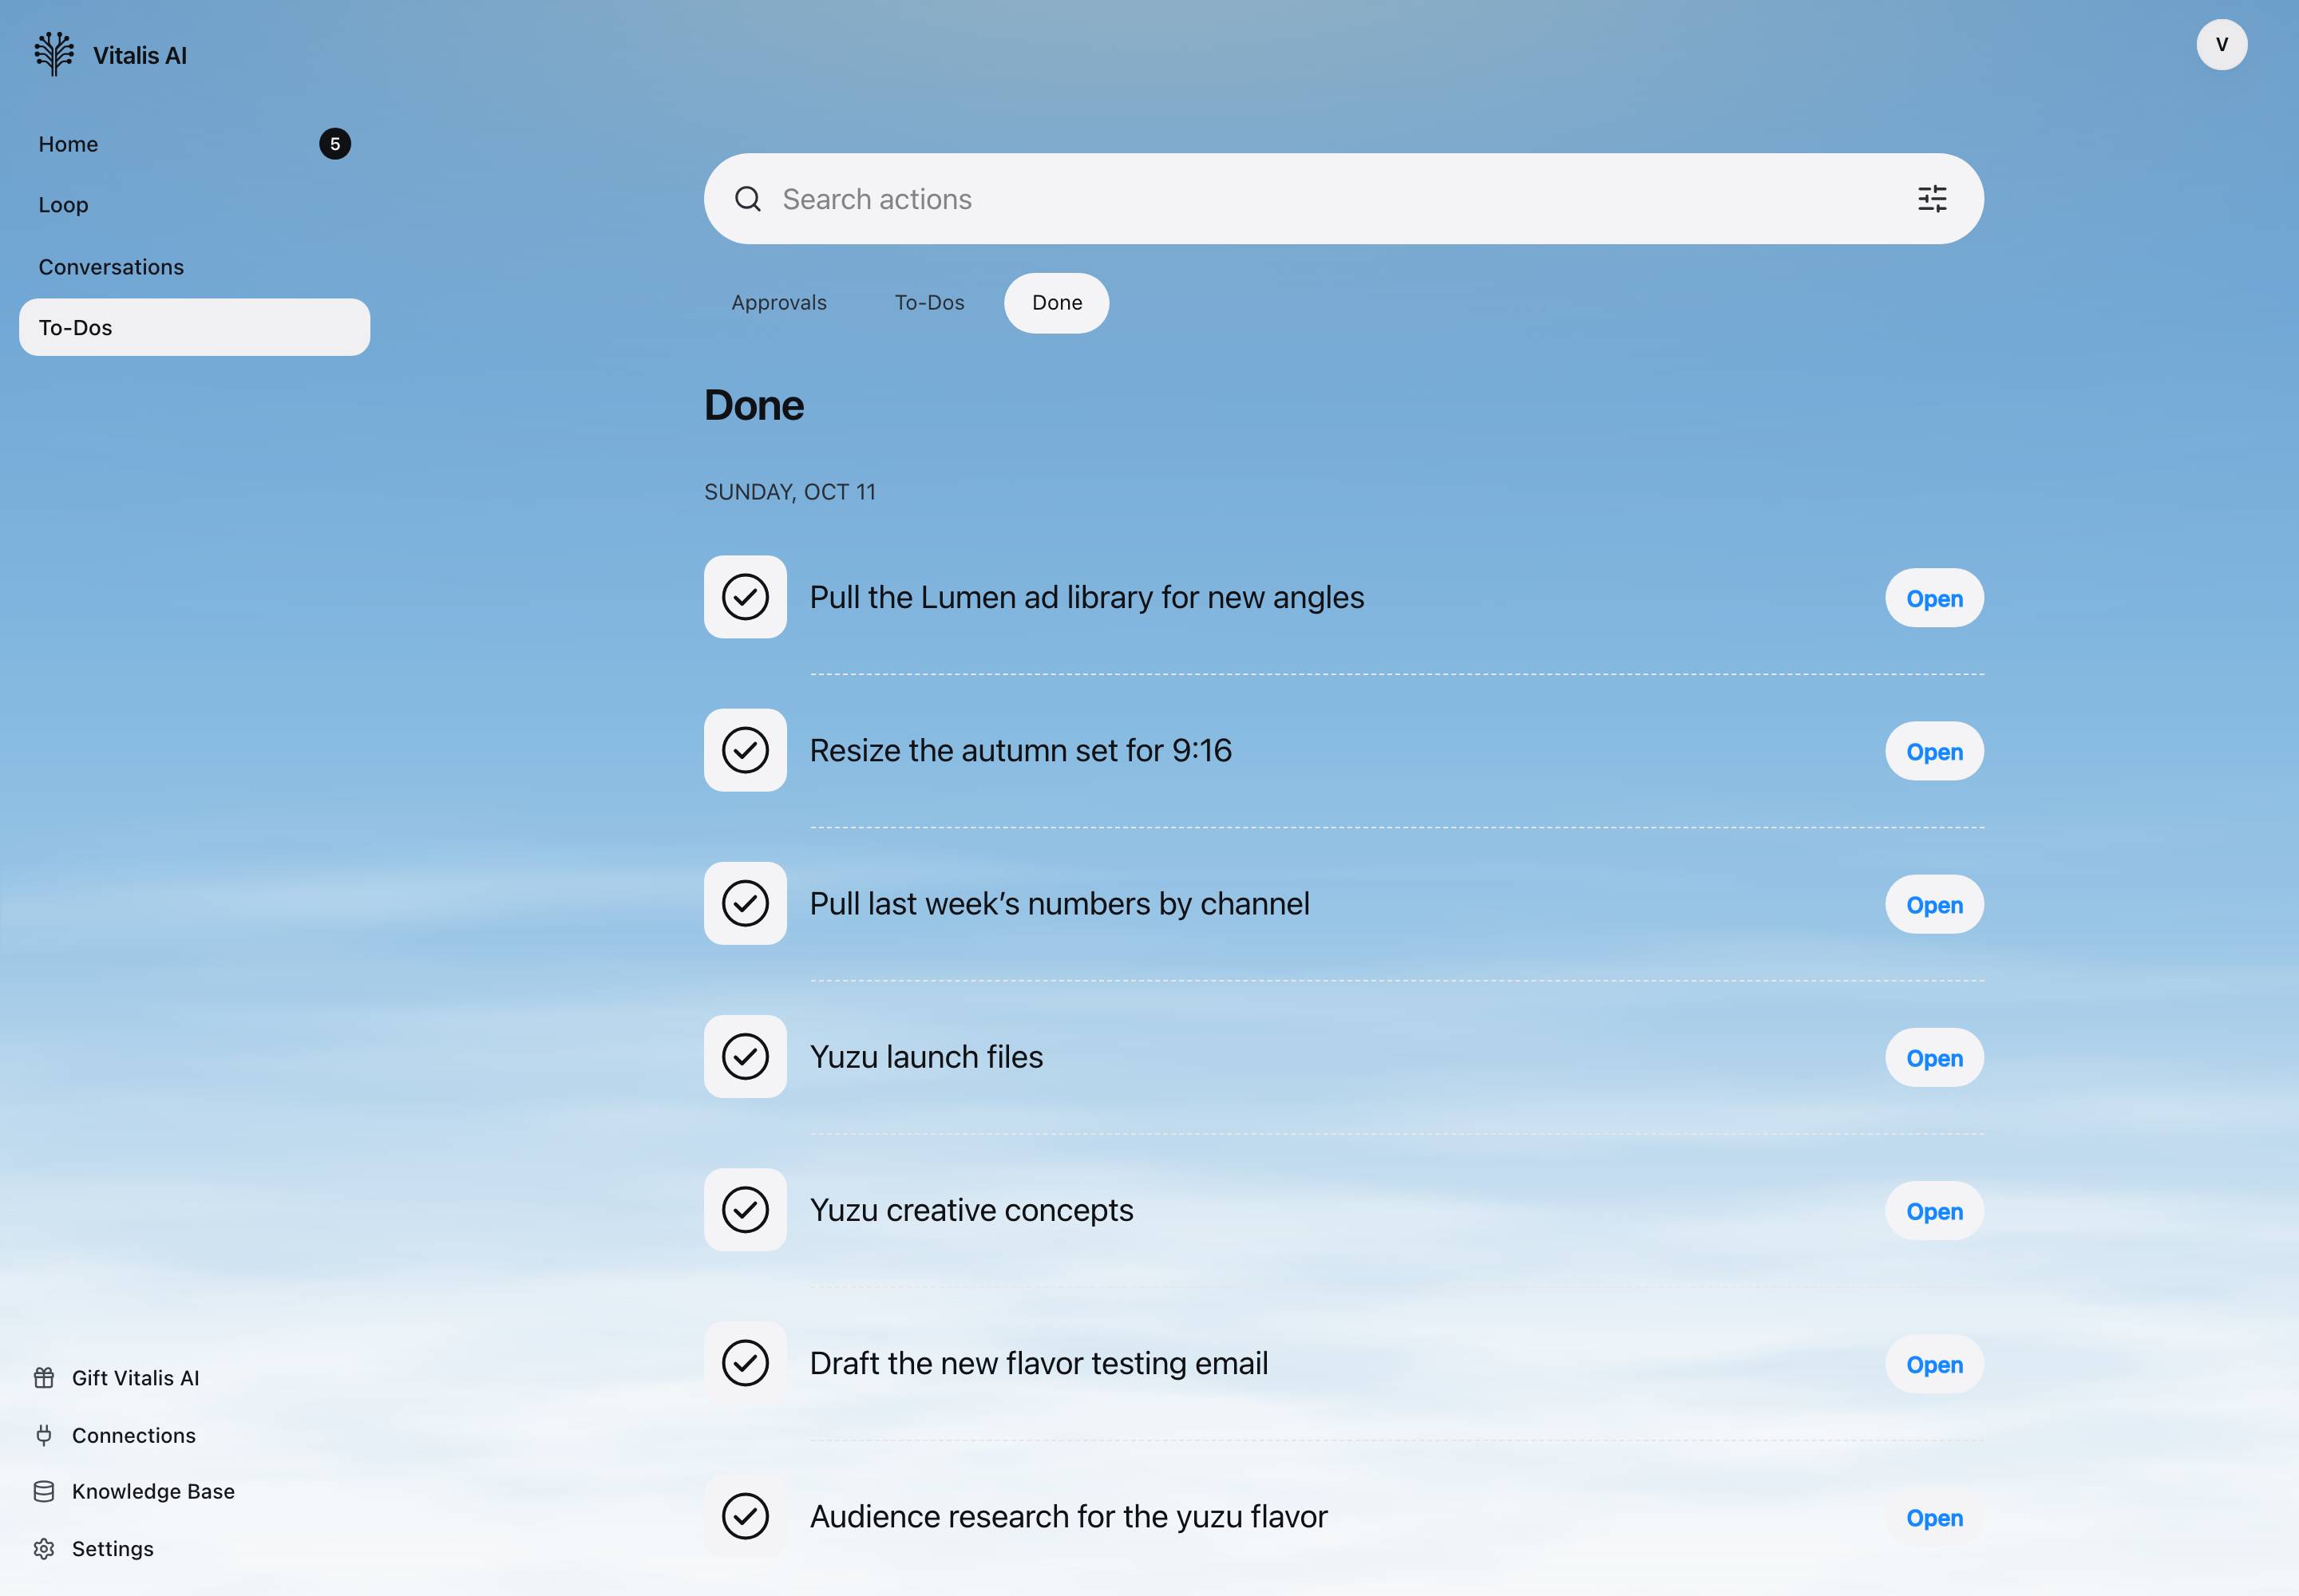Select the Done tab
Screen dimensions: 2299x1596
pyautogui.click(x=1056, y=303)
